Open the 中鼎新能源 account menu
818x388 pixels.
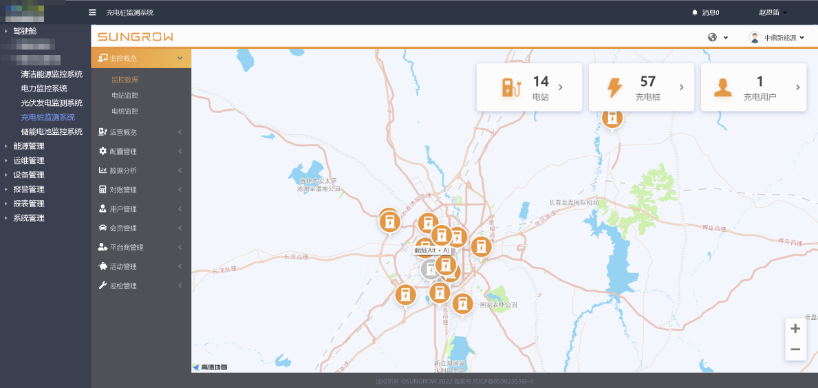point(777,37)
